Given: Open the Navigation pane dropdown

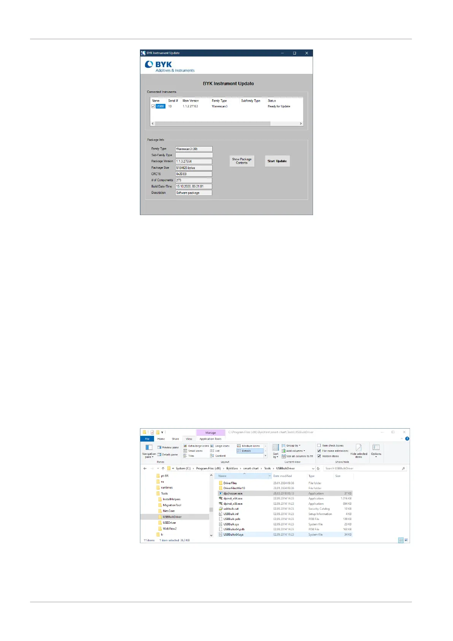Looking at the screenshot, I should (149, 451).
